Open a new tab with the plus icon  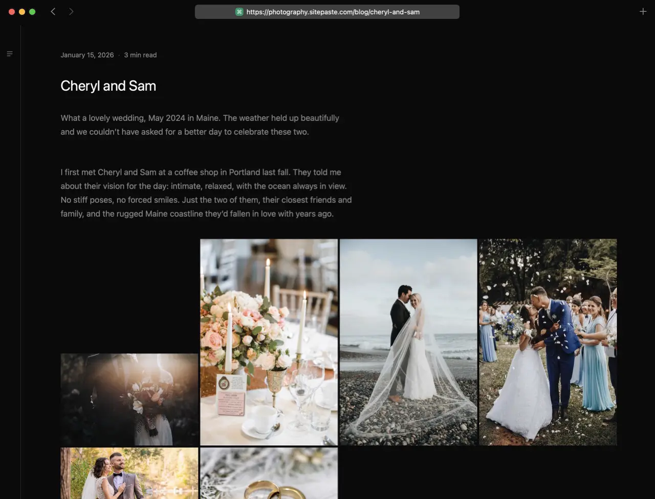(x=643, y=11)
